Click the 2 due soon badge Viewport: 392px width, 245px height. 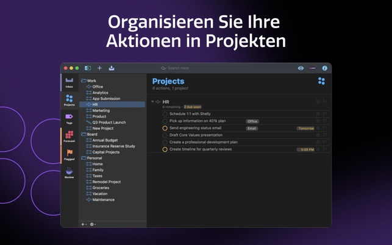click(x=193, y=107)
